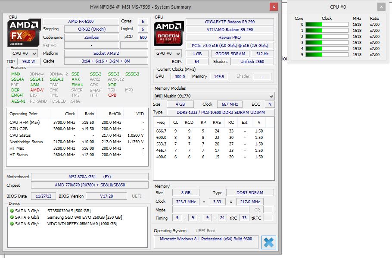The width and height of the screenshot is (392, 258).
Task: Click the HT Status operating point row
Action: [77, 155]
